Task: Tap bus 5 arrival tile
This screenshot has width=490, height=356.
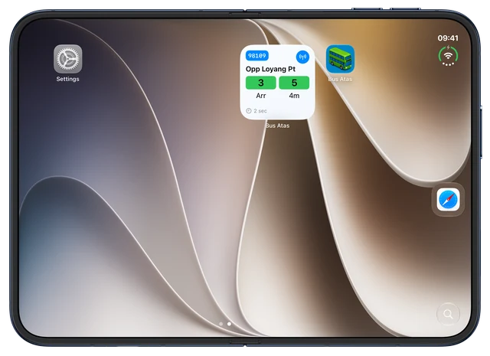Action: pyautogui.click(x=294, y=83)
